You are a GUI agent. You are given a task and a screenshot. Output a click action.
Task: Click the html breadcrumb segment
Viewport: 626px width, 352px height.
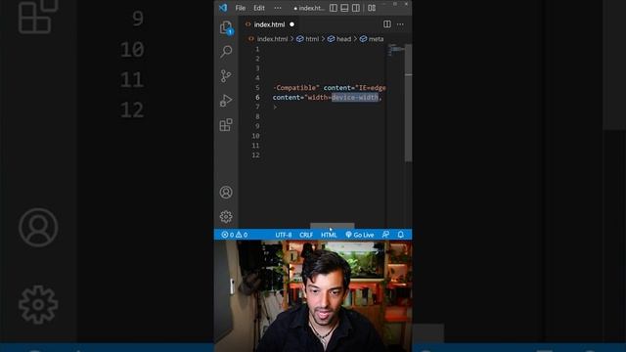(312, 39)
